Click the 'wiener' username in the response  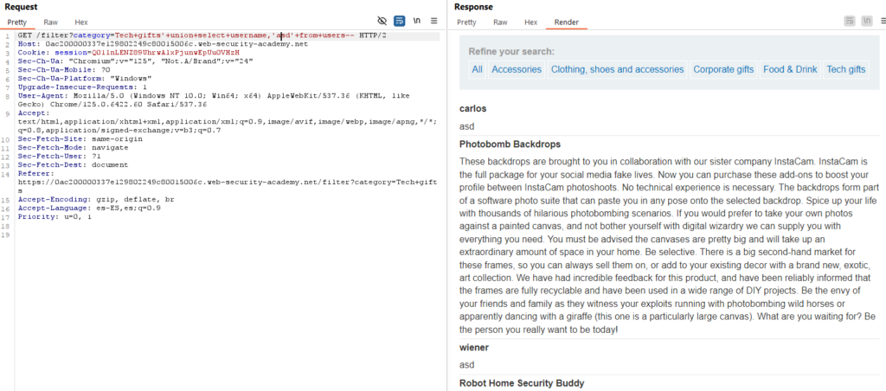(474, 348)
